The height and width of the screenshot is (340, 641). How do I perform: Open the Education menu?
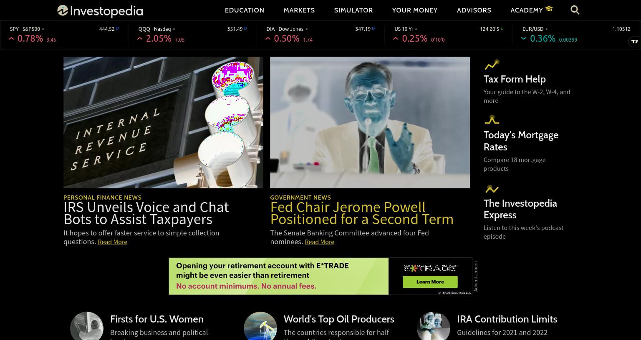coord(245,10)
